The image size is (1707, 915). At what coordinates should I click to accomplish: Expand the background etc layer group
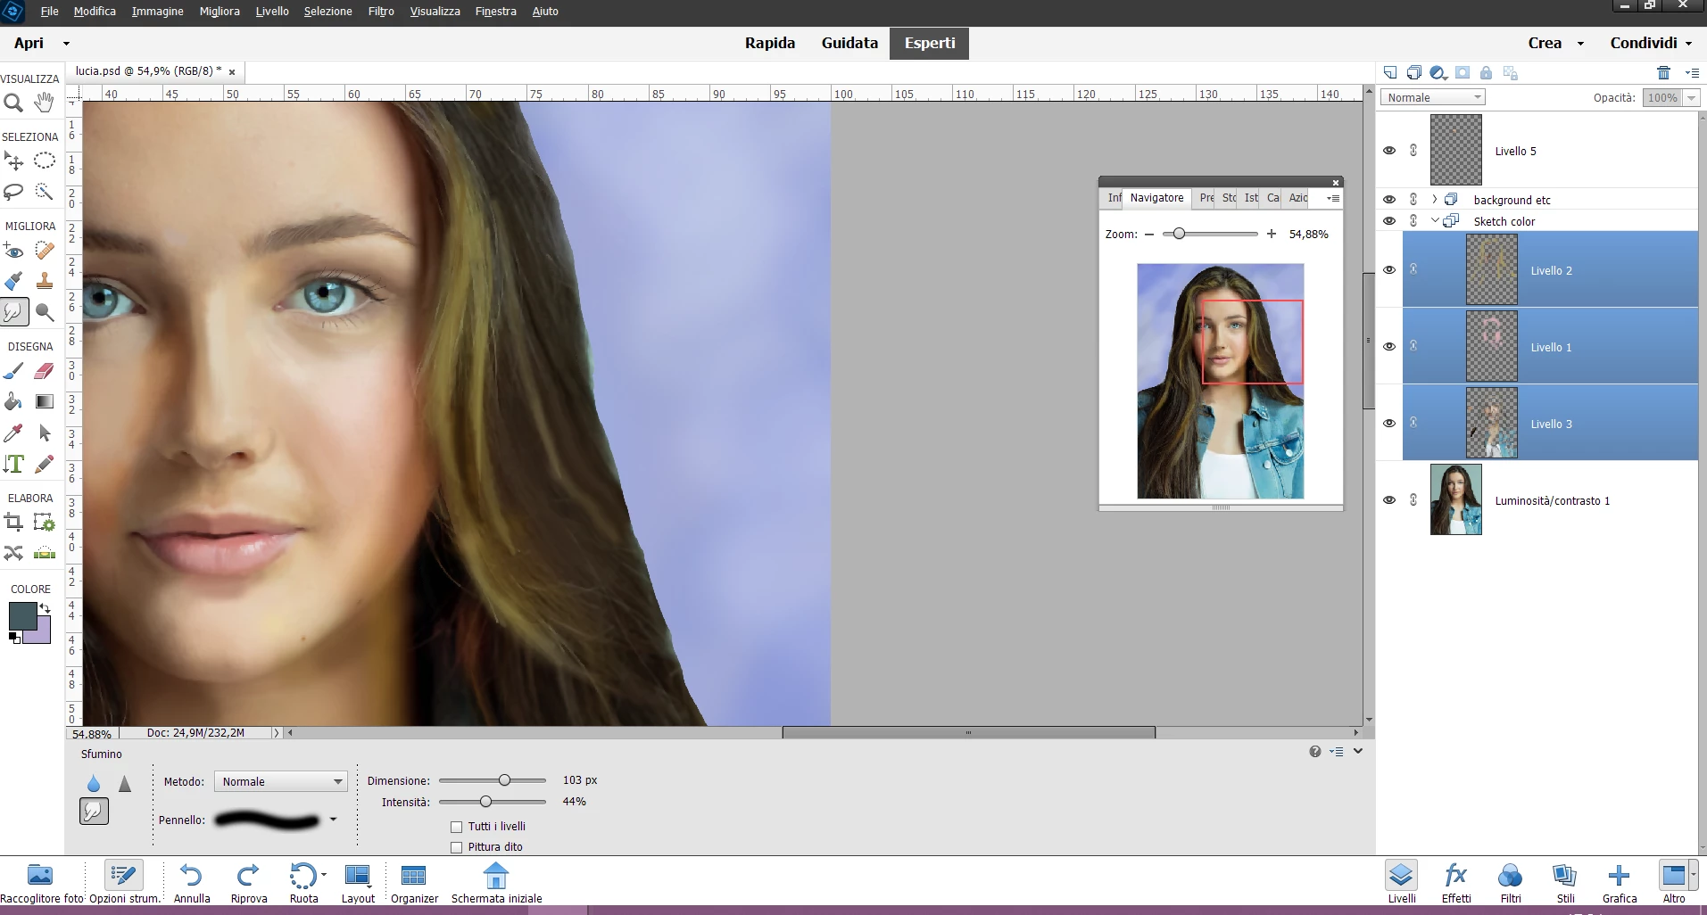(1434, 200)
